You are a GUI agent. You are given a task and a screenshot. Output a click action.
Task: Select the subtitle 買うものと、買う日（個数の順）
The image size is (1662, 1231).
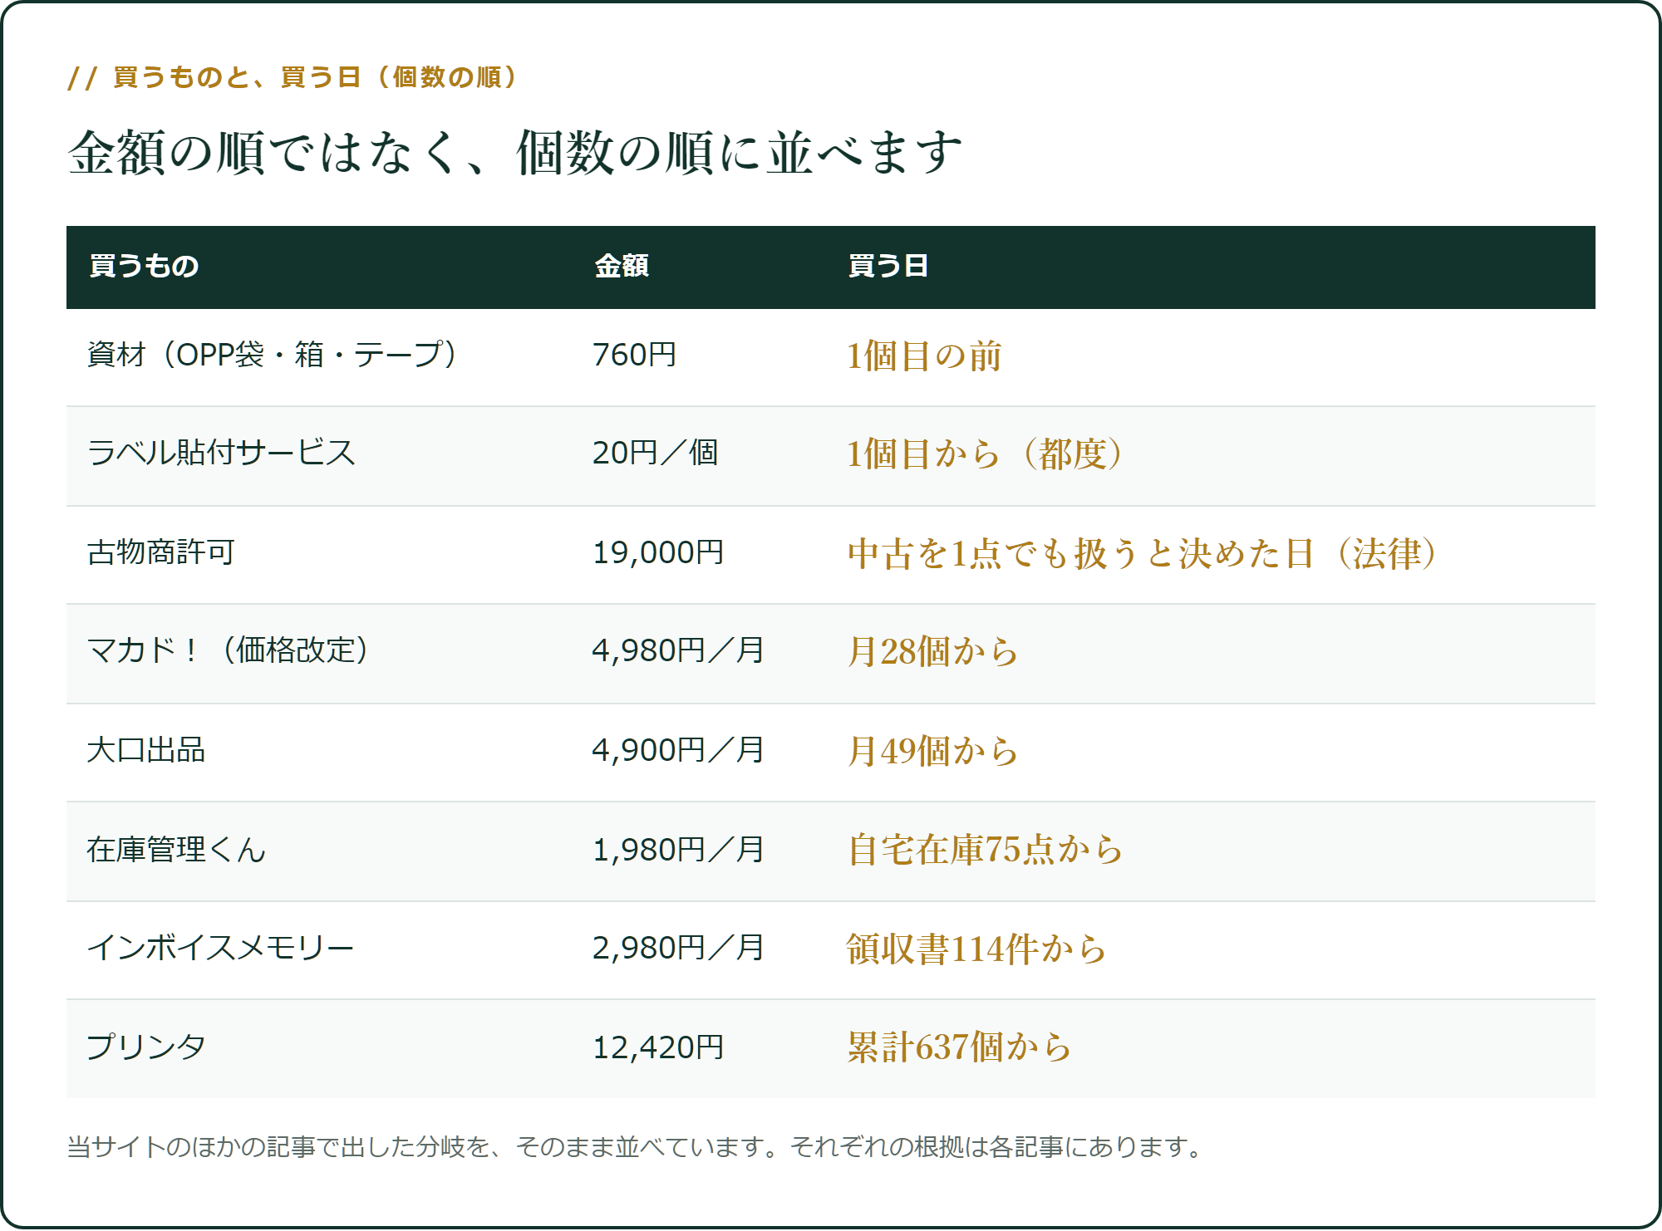(315, 77)
